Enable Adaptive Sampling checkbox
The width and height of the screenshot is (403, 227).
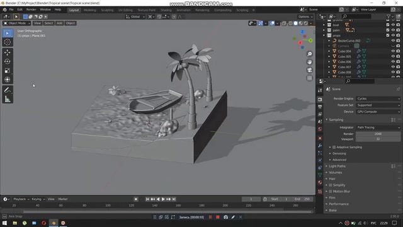(x=334, y=147)
